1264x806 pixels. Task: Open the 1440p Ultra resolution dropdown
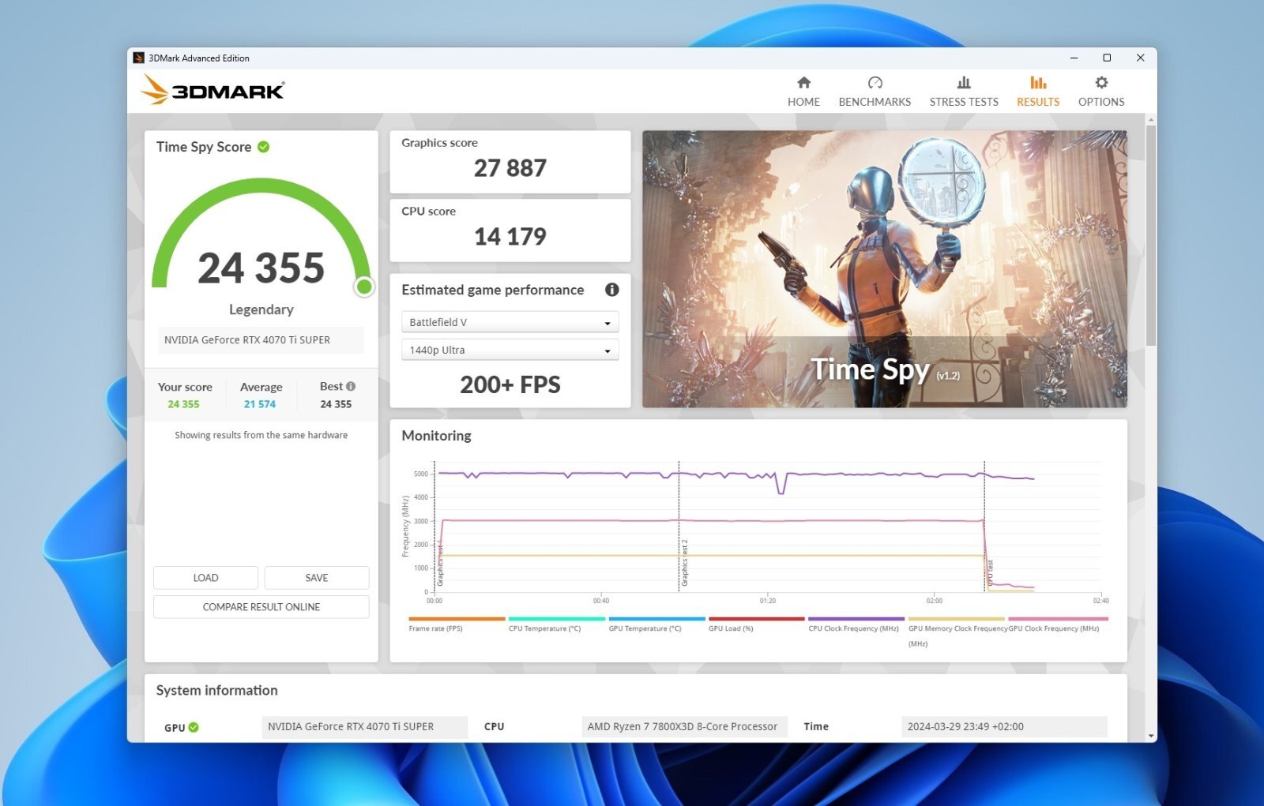[x=510, y=350]
